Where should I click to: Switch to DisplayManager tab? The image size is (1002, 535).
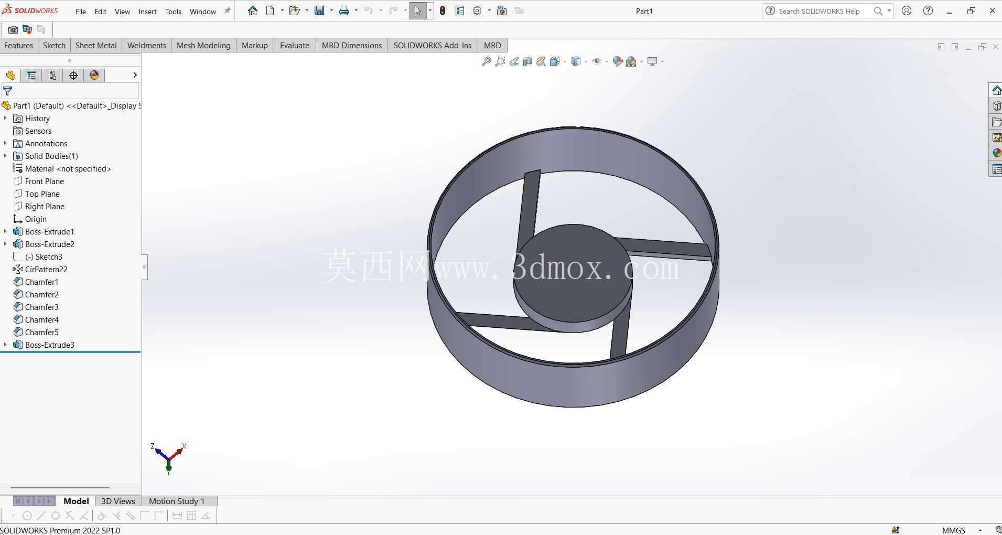point(94,76)
